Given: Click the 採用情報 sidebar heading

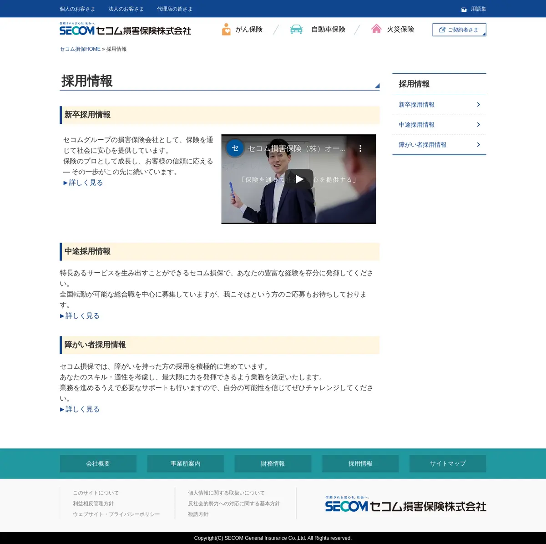Looking at the screenshot, I should (414, 84).
